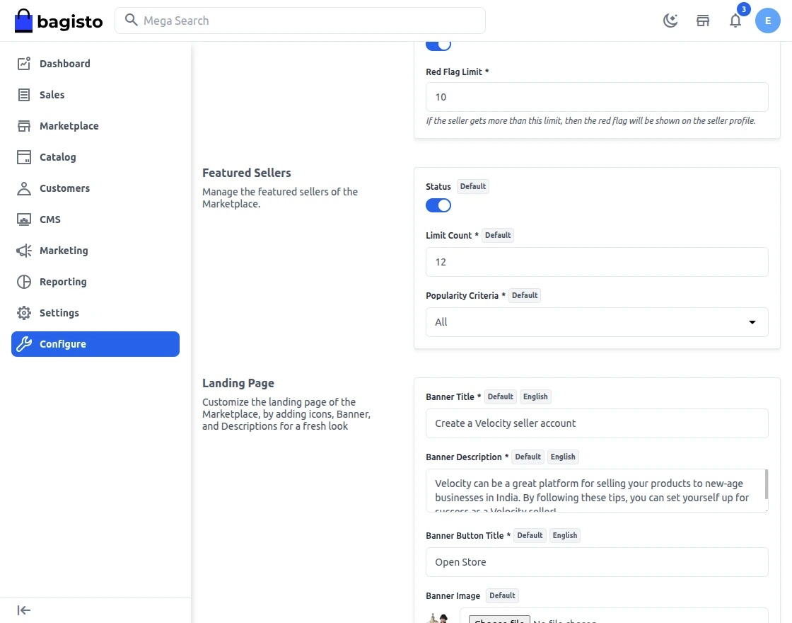Toggle dark mode with the moon icon
The height and width of the screenshot is (623, 792).
[x=670, y=21]
